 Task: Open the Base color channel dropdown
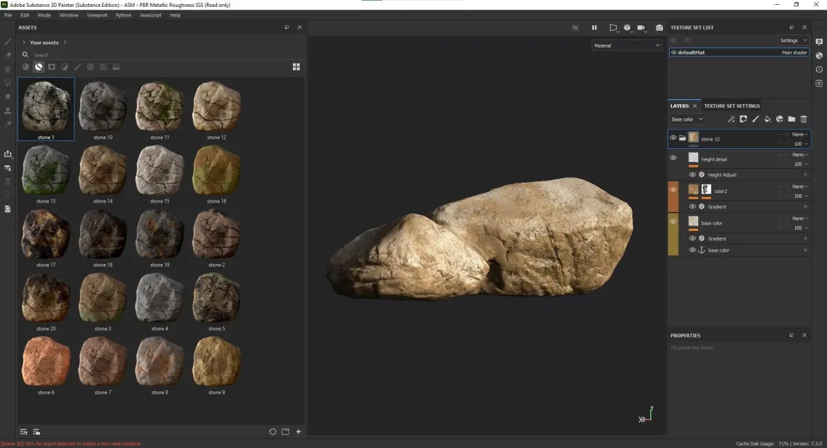pos(687,119)
